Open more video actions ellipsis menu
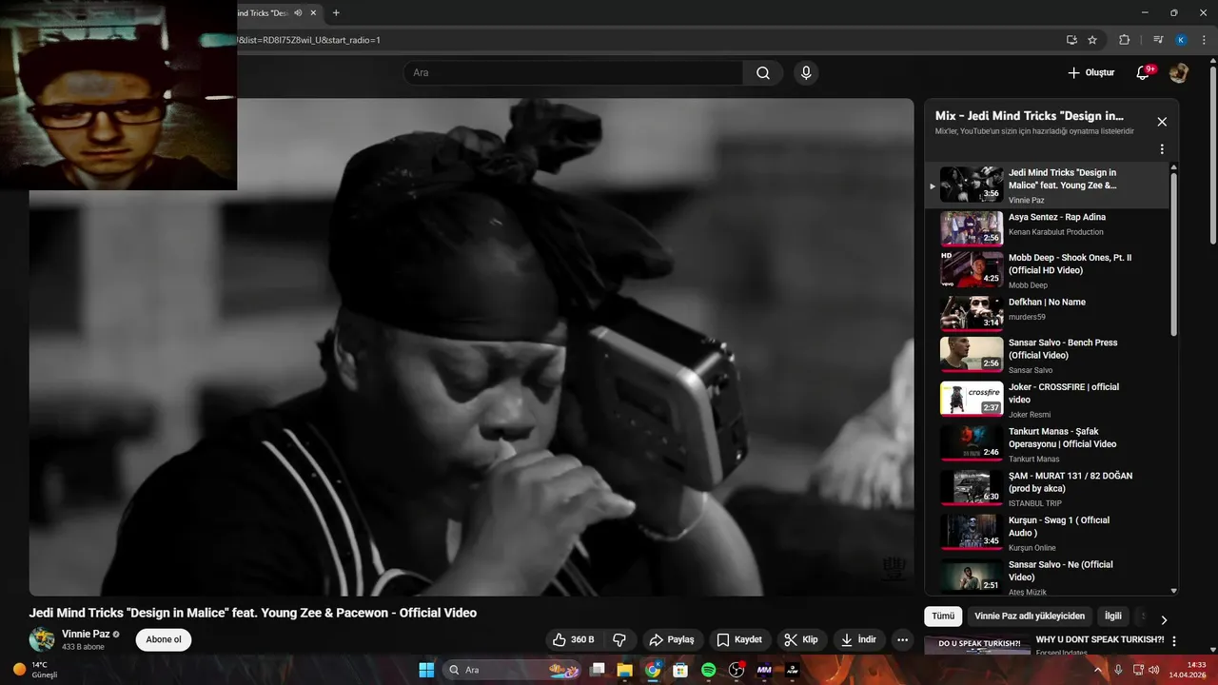The image size is (1218, 685). point(903,640)
